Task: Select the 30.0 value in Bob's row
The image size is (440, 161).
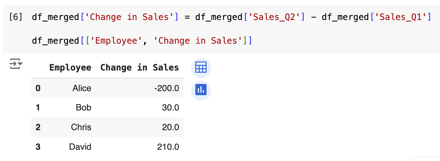Action: click(x=171, y=108)
